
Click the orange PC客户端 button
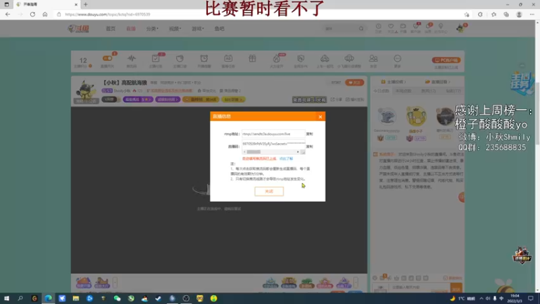pyautogui.click(x=446, y=60)
